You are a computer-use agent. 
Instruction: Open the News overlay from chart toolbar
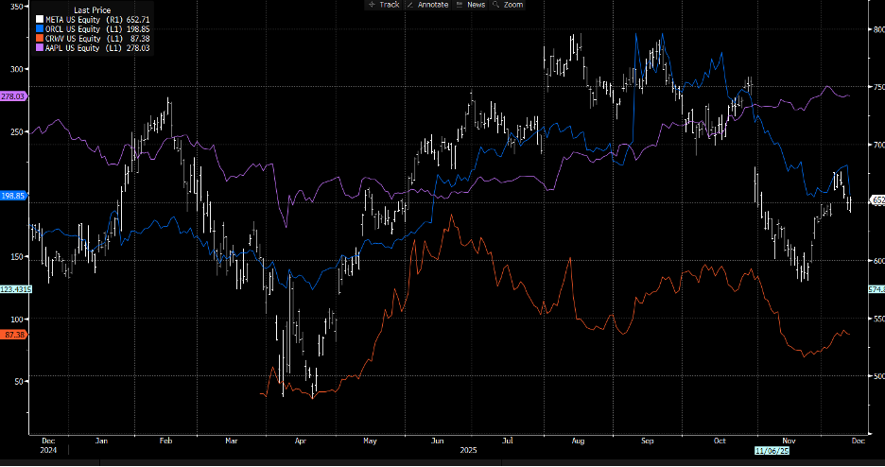click(470, 5)
